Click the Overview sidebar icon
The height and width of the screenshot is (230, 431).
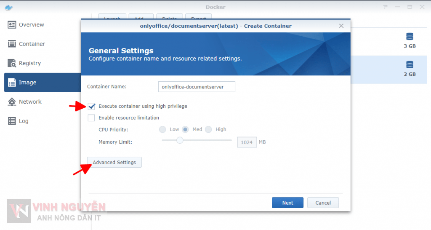[x=12, y=25]
